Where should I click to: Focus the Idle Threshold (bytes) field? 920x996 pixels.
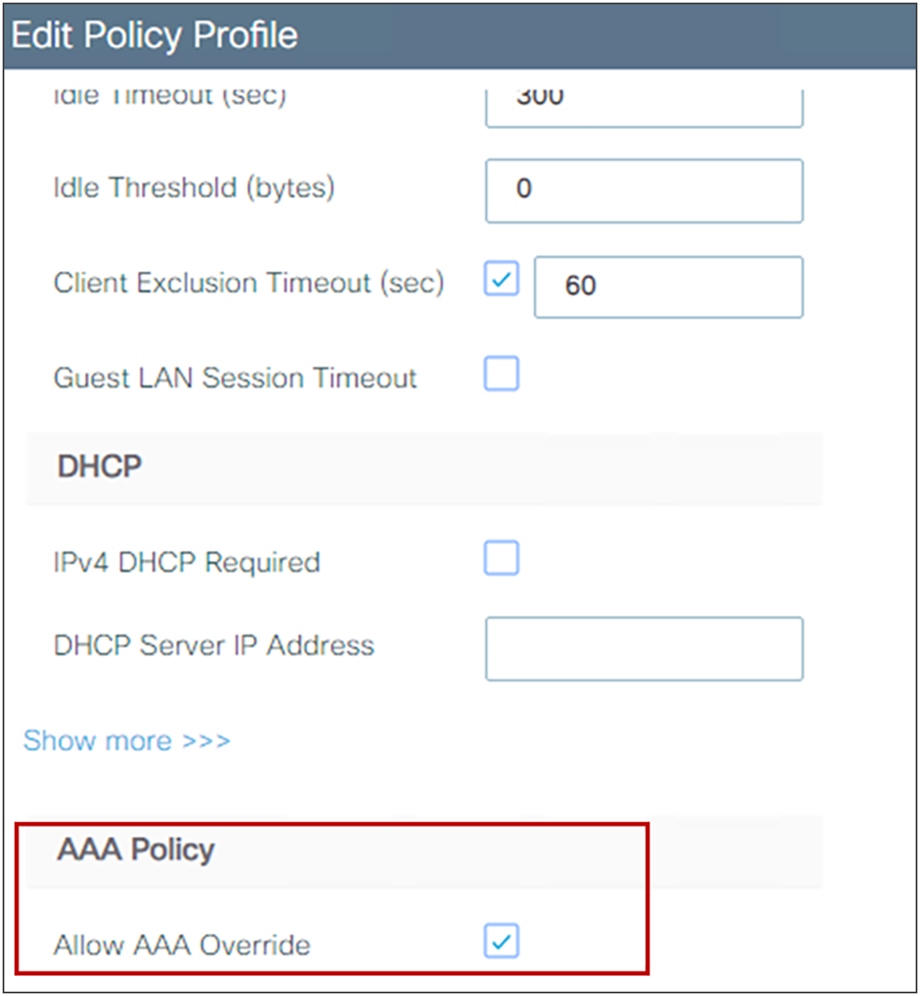click(x=645, y=191)
